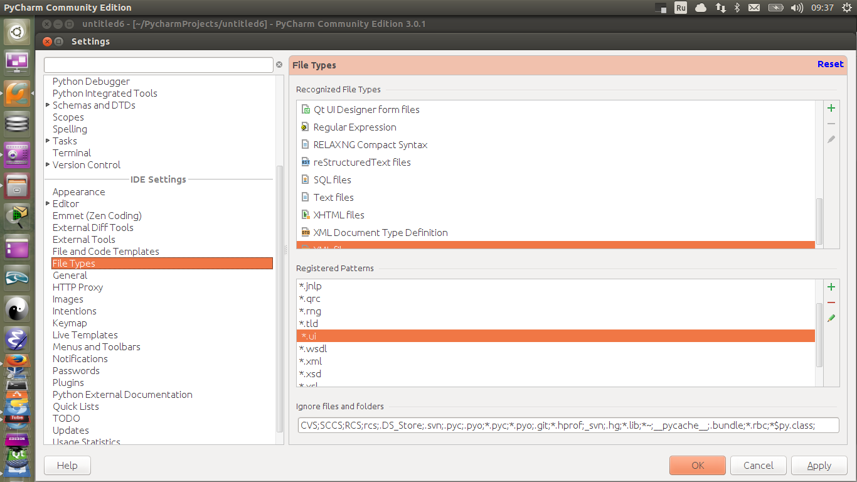
Task: Remove the selected *.ui pattern with the red minus
Action: pos(831,303)
